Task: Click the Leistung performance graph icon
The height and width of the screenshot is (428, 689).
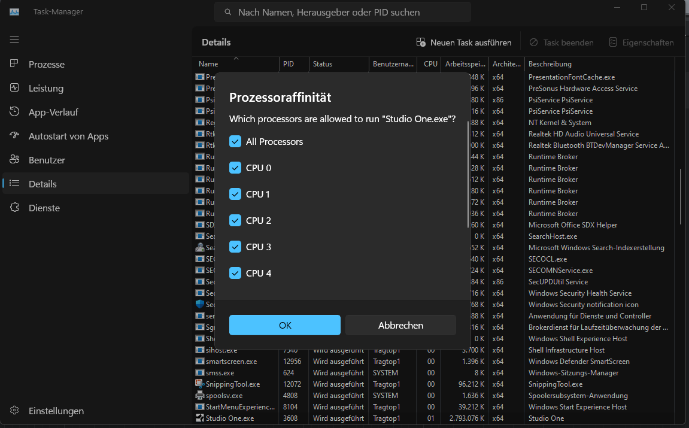Action: [x=14, y=88]
